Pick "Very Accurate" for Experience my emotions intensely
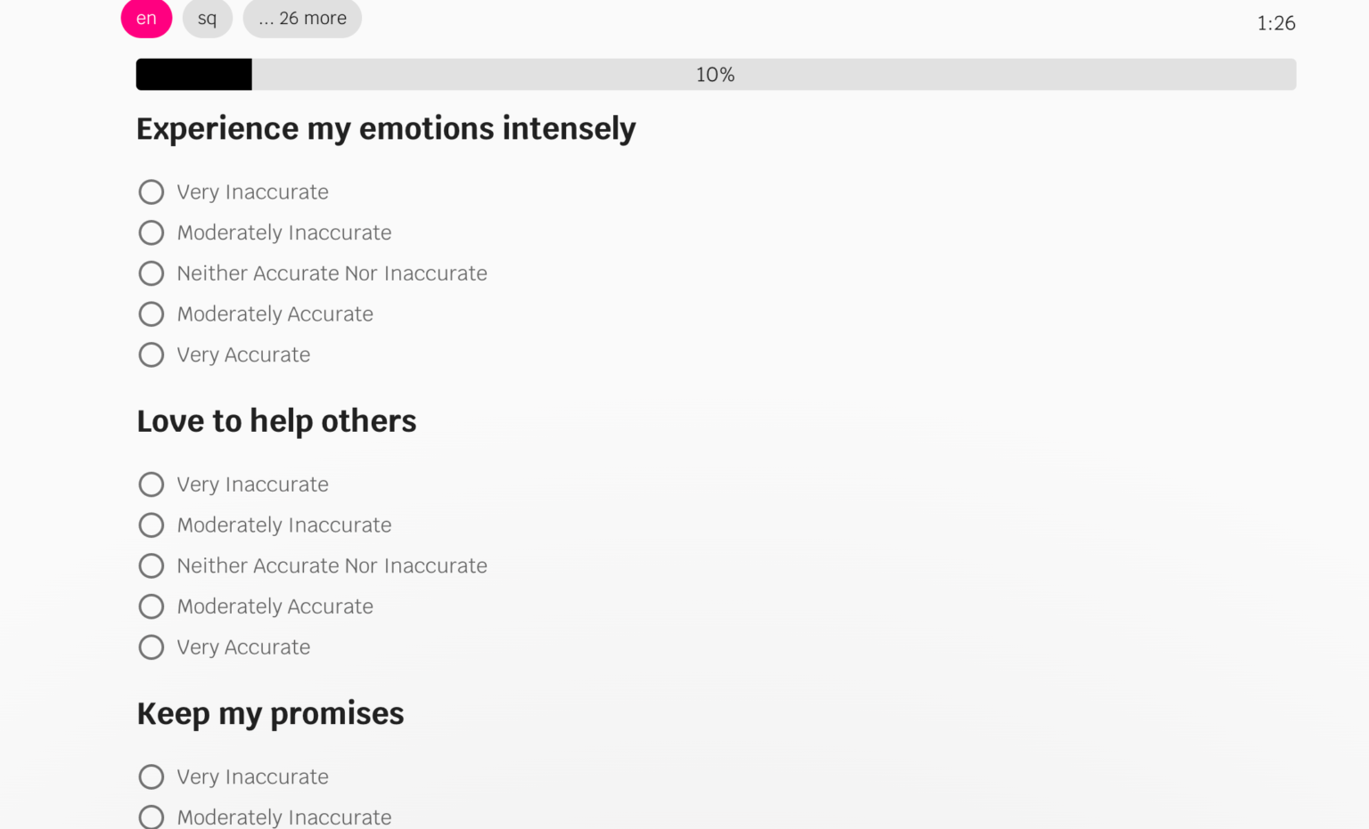1369x829 pixels. 151,354
